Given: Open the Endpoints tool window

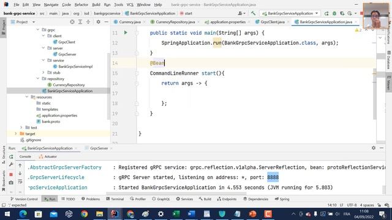Looking at the screenshot, I should tap(227, 199).
